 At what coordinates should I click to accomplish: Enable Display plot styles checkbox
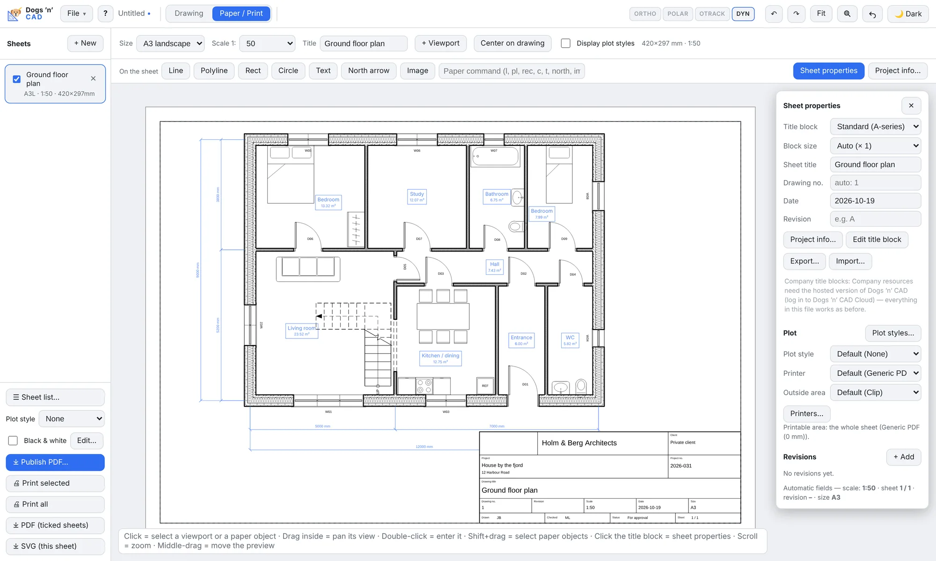click(x=566, y=43)
